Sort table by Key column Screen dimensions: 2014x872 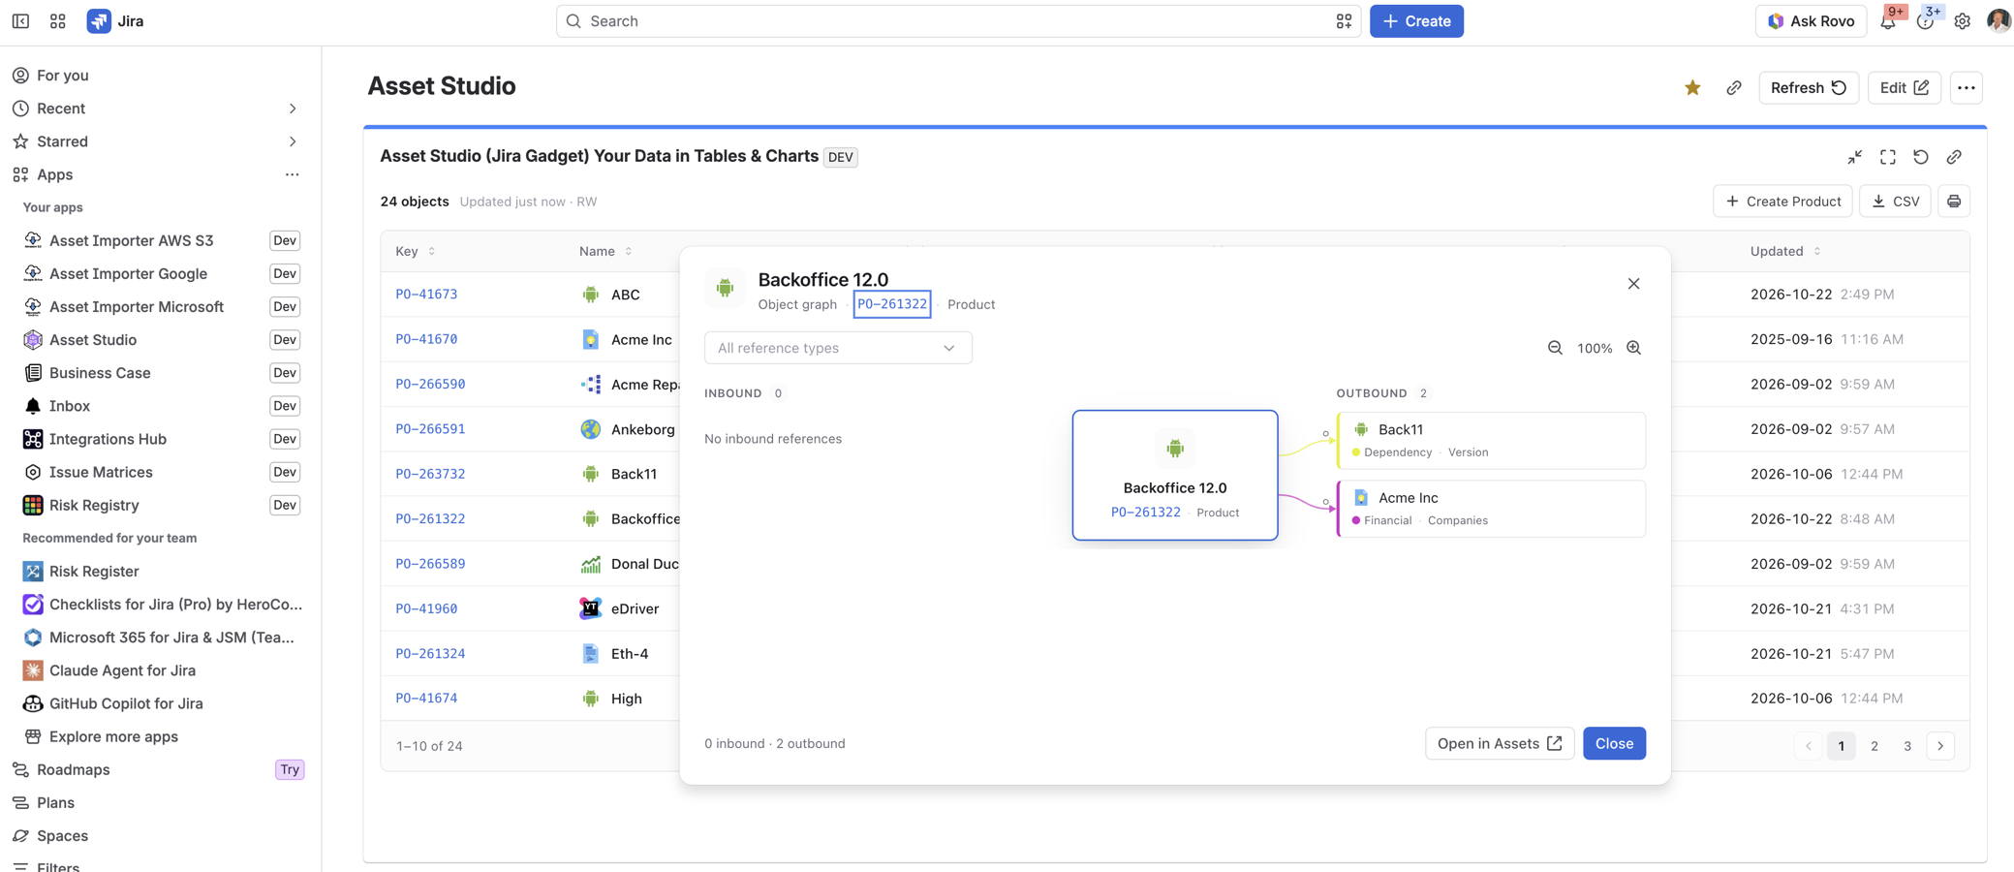click(415, 251)
